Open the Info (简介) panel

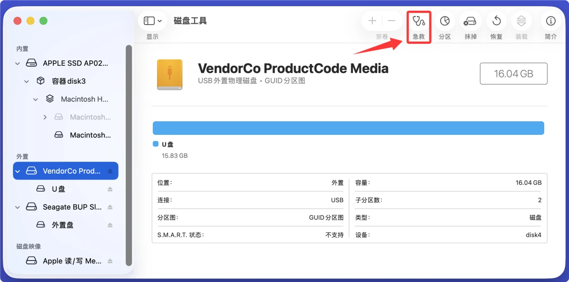tap(551, 21)
